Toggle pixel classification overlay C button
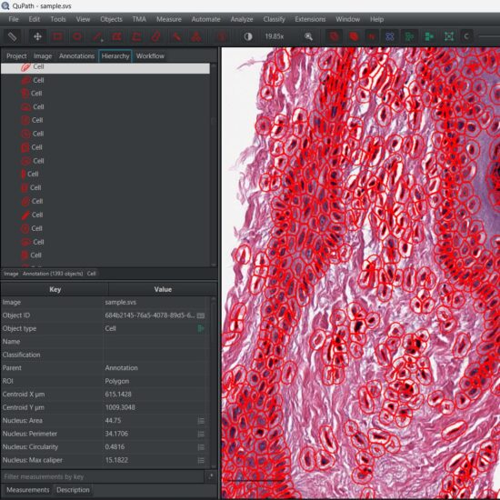The height and width of the screenshot is (500, 500). (466, 36)
